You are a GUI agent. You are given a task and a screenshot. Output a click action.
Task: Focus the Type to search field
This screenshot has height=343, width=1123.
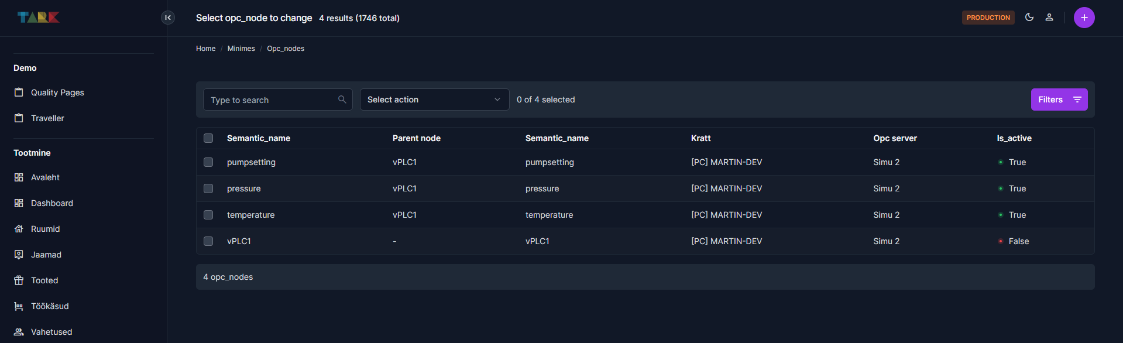coord(272,100)
